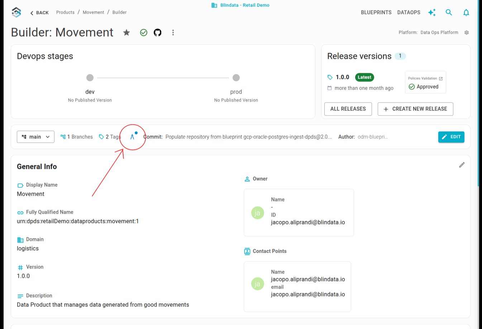This screenshot has height=329, width=482.
Task: Select the prod stage circle
Action: [x=236, y=78]
